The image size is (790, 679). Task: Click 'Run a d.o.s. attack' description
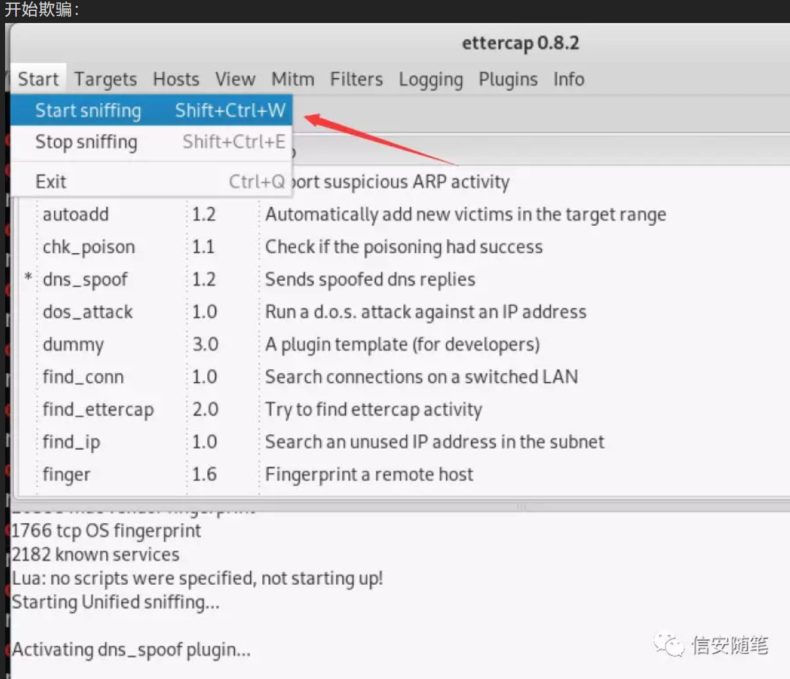[426, 312]
